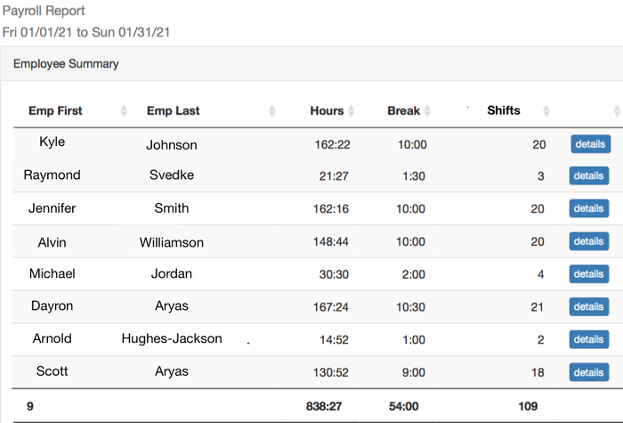The image size is (623, 423).
Task: Show details for Scott Aryas
Action: point(589,372)
